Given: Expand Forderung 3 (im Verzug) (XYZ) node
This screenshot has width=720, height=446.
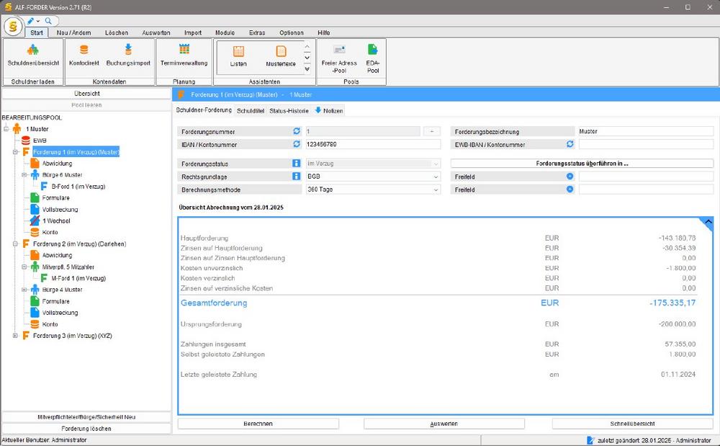Looking at the screenshot, I should 16,336.
